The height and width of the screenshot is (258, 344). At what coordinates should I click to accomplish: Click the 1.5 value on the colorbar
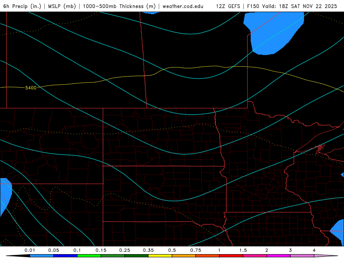[243, 250]
